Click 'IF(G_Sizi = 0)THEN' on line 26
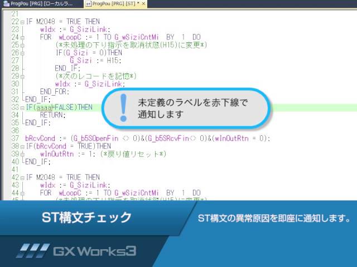 (x=89, y=53)
